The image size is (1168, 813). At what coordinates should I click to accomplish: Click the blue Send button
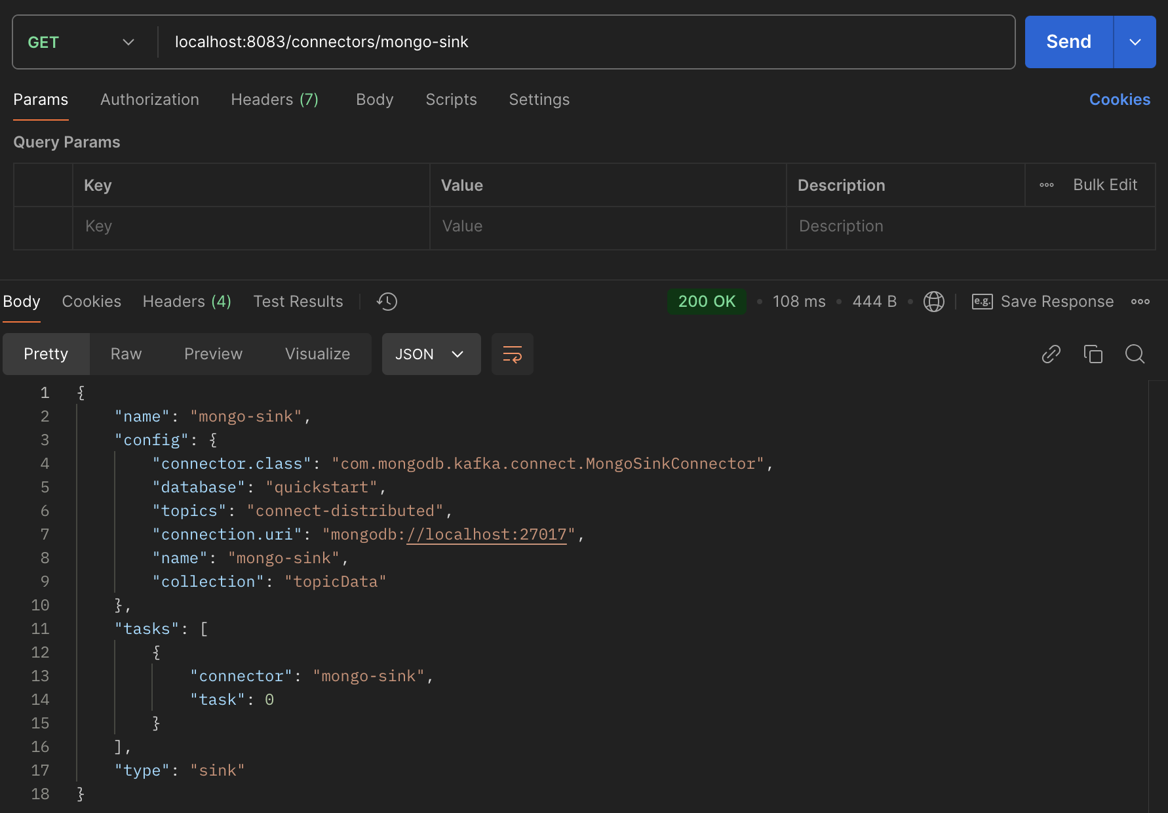click(x=1068, y=42)
